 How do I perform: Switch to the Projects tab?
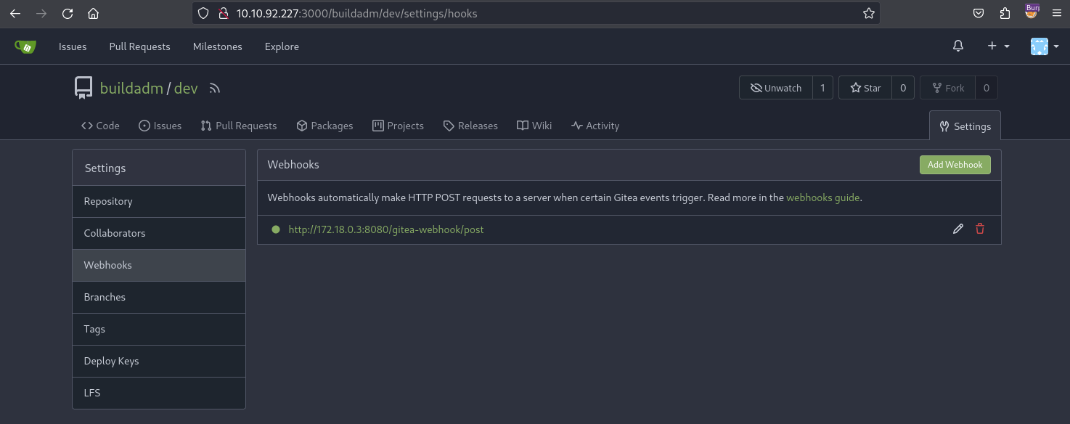point(398,126)
